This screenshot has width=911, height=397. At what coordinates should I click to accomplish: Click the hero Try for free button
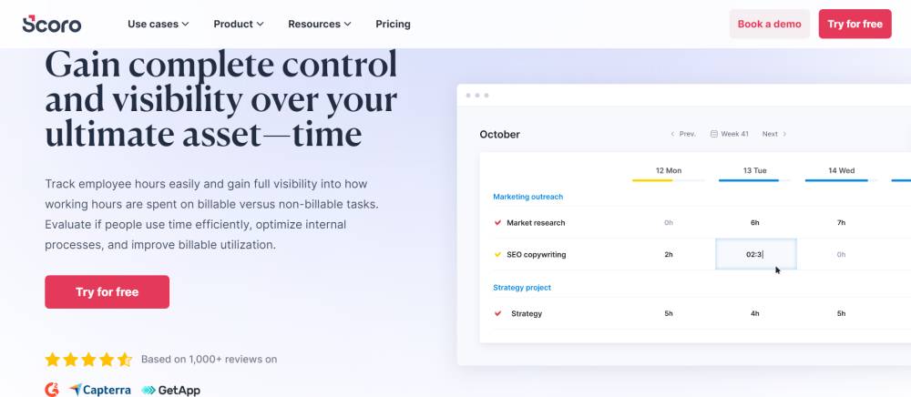[x=107, y=292]
